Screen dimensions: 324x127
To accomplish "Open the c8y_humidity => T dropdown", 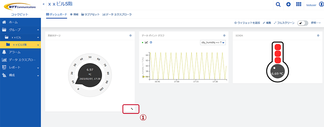I will [x=213, y=42].
